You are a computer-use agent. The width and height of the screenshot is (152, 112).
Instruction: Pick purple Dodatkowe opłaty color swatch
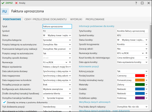[140, 98]
